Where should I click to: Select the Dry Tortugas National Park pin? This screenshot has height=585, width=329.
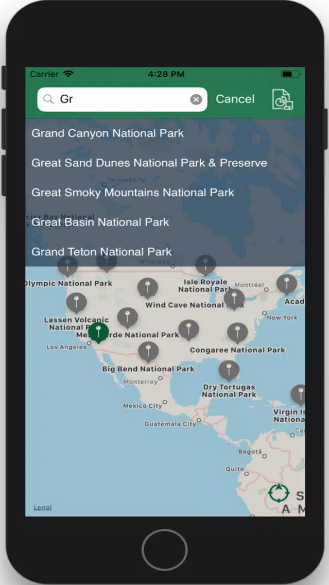point(229,370)
